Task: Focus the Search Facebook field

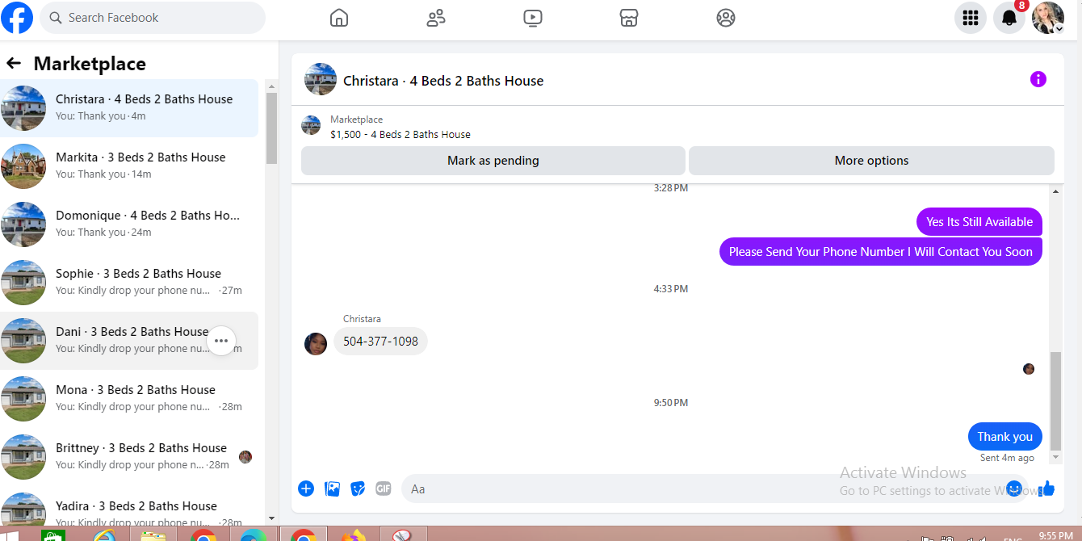Action: click(x=153, y=18)
